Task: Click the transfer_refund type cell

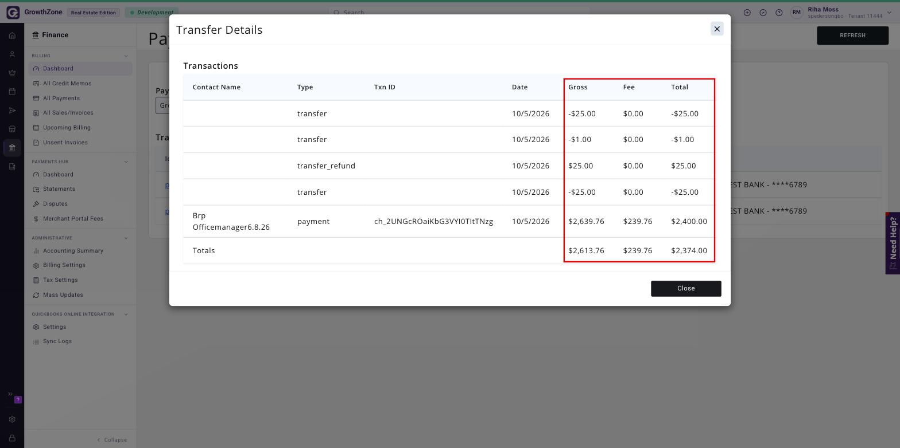Action: coord(326,166)
